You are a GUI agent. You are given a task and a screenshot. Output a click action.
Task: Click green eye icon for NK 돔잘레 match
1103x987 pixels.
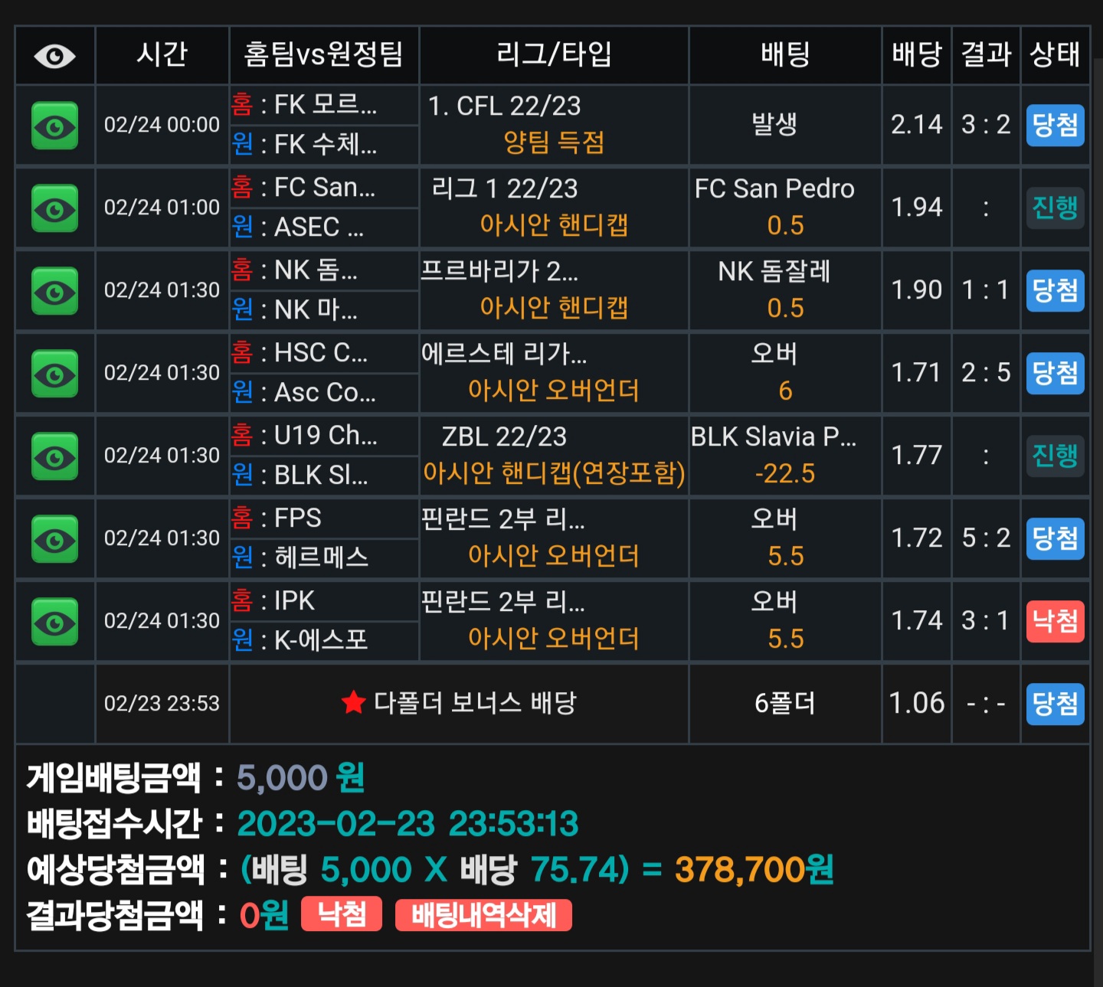click(54, 291)
